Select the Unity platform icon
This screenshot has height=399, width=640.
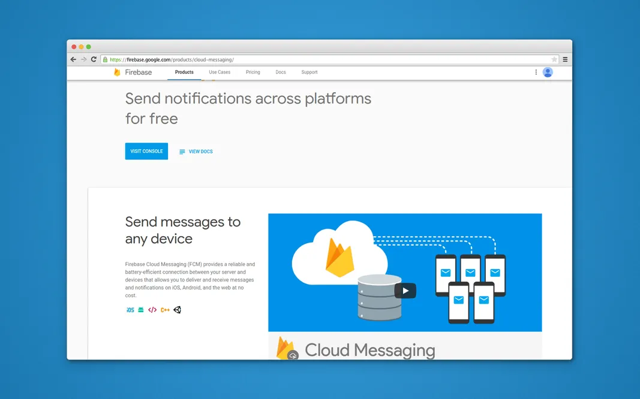click(x=177, y=310)
